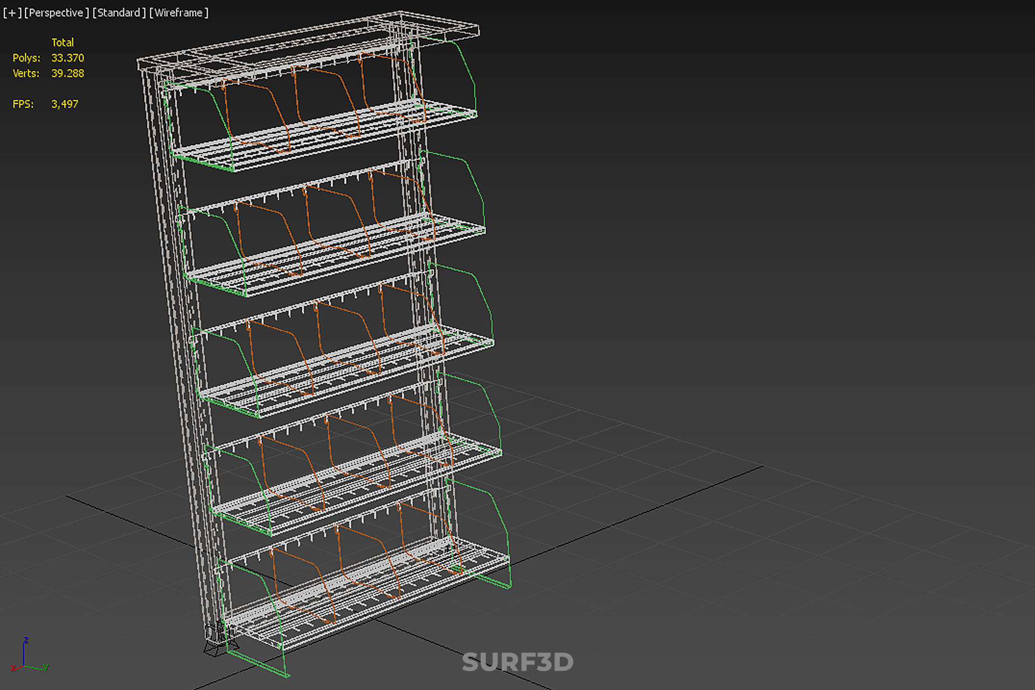The height and width of the screenshot is (690, 1035).
Task: Open the [Wireframe] display mode menu
Action: pos(179,12)
